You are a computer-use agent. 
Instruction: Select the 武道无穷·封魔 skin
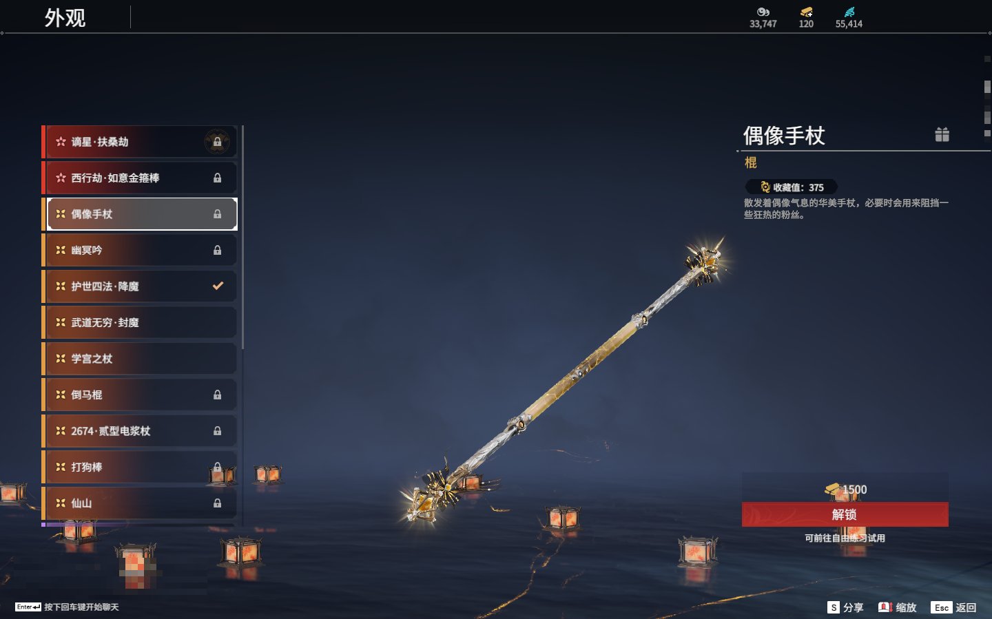pos(140,322)
